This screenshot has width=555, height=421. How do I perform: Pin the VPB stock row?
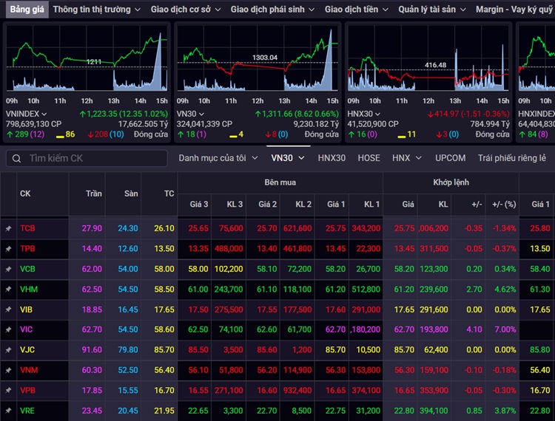pos(8,390)
